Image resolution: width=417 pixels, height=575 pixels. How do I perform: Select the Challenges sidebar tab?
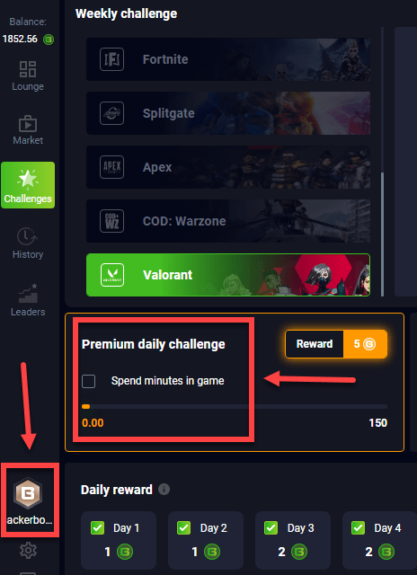point(28,185)
